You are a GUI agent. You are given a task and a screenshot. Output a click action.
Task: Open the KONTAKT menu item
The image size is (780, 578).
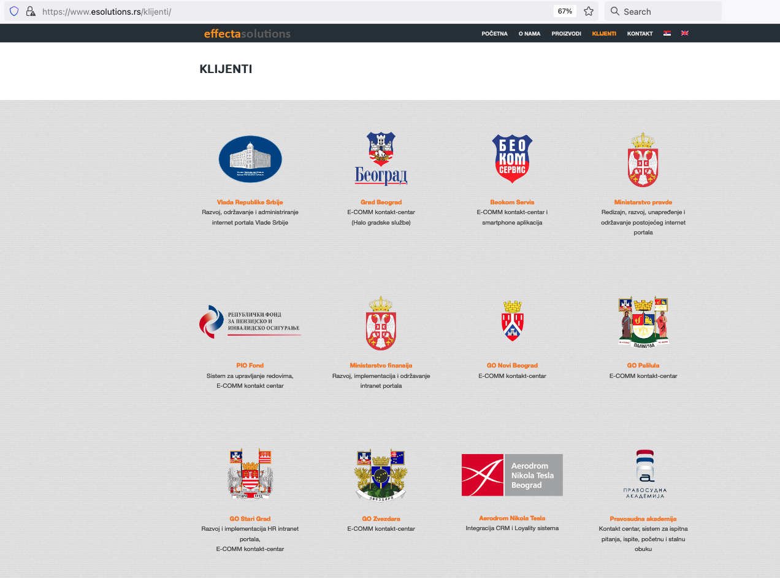point(640,34)
